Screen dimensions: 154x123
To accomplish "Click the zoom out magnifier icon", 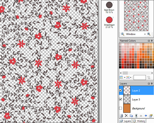I will pos(122,34).
